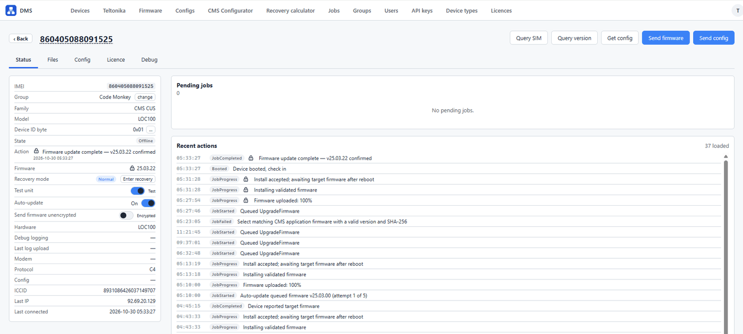Open the API keys page
This screenshot has width=743, height=334.
tap(422, 11)
